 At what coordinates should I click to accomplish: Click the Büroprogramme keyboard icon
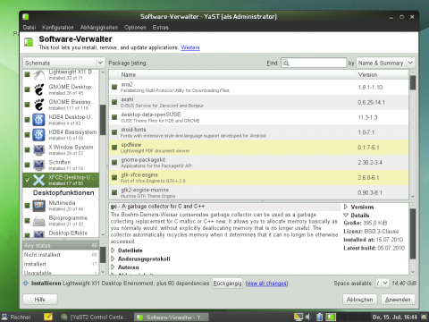[x=39, y=221]
